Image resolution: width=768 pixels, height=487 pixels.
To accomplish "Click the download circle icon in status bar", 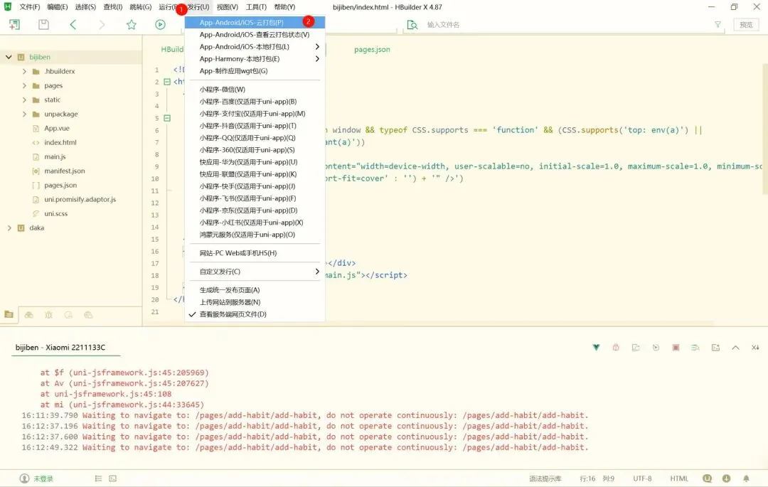I will (726, 478).
